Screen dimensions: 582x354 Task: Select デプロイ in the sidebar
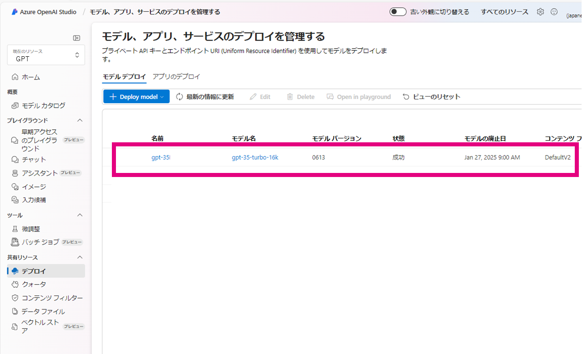pyautogui.click(x=46, y=271)
